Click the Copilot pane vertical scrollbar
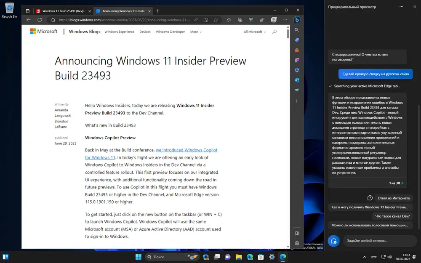The width and height of the screenshot is (421, 263). [418, 166]
